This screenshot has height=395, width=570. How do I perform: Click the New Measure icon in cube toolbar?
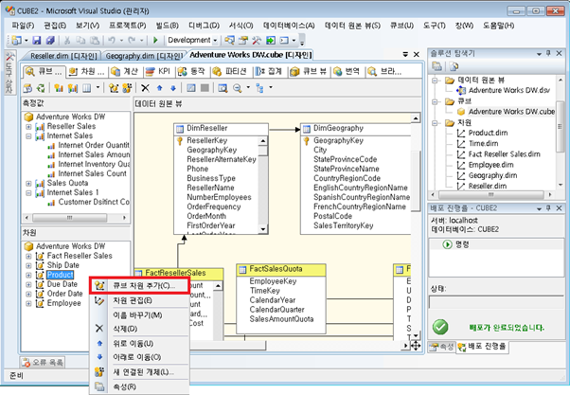click(x=59, y=88)
